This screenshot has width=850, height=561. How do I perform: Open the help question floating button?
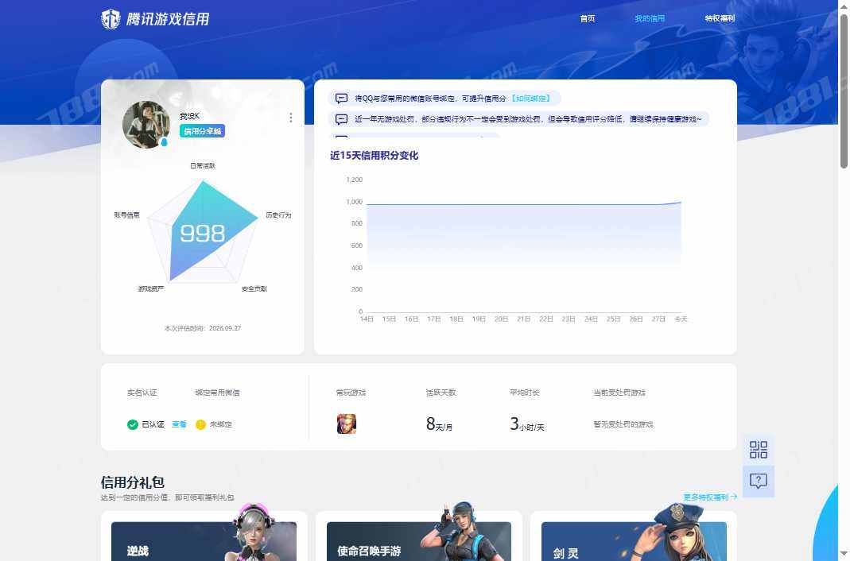click(x=759, y=481)
